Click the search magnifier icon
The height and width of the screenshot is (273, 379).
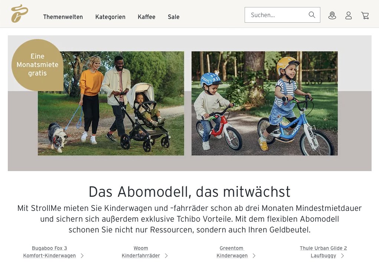[x=312, y=15]
